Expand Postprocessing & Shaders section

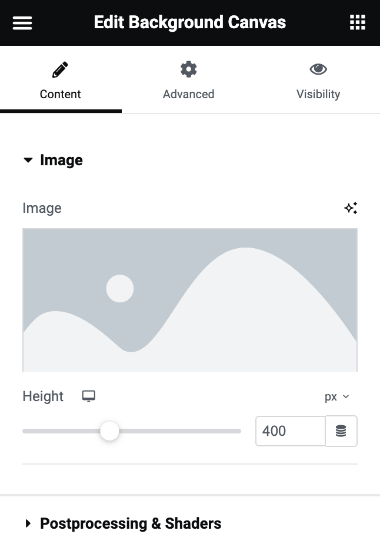coord(28,523)
